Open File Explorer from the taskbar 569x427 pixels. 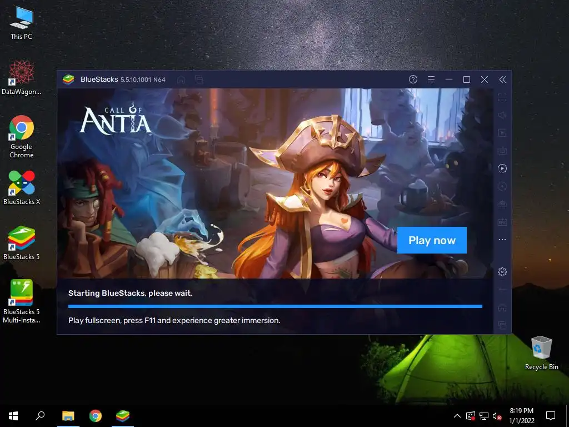tap(68, 416)
